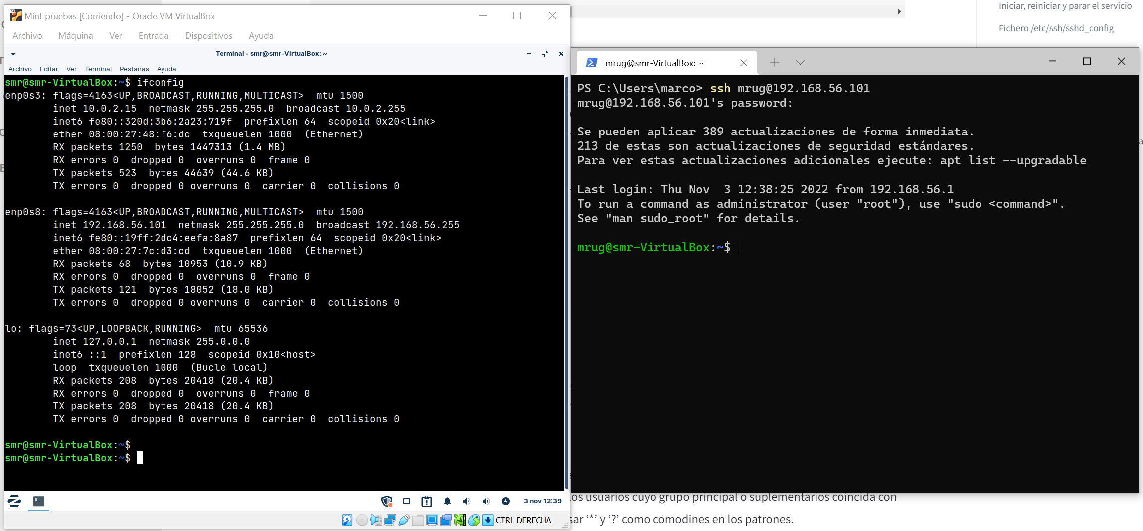This screenshot has width=1143, height=531.
Task: Click the clock showing 3 nov 12:39
Action: [542, 501]
